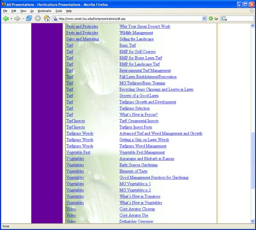Open the Go menu

point(32,11)
